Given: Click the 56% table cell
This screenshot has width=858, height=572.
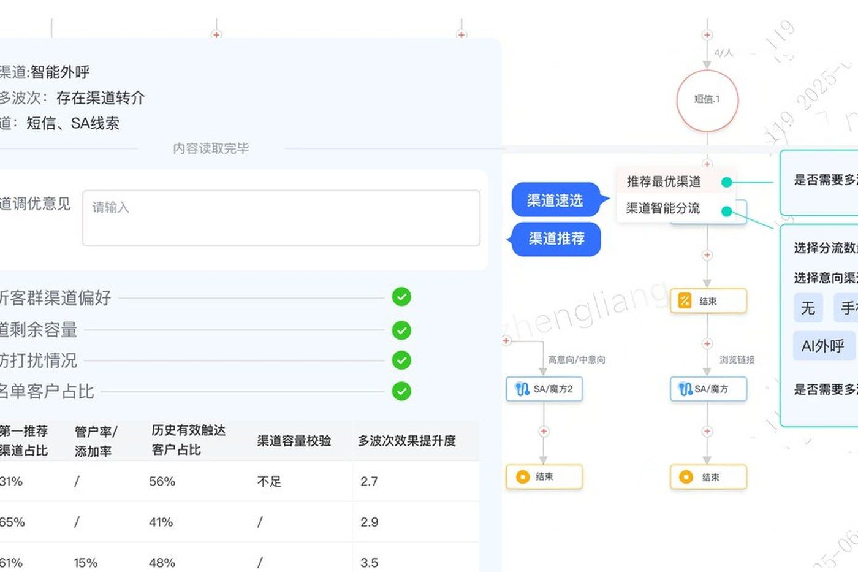Looking at the screenshot, I should point(162,482).
